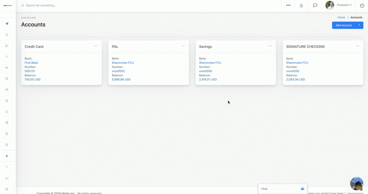The image size is (368, 194).
Task: Open account number 555123 link
Action: pos(29,71)
